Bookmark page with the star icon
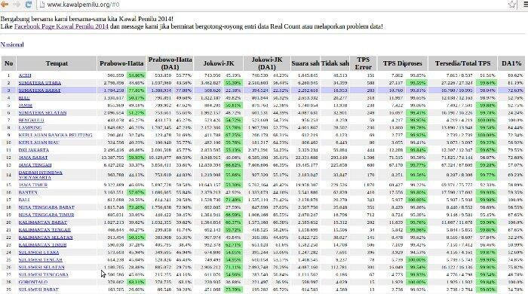528x294 pixels. [x=512, y=5]
